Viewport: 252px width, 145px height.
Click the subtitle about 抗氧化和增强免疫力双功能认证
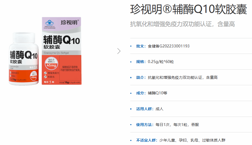point(183,24)
